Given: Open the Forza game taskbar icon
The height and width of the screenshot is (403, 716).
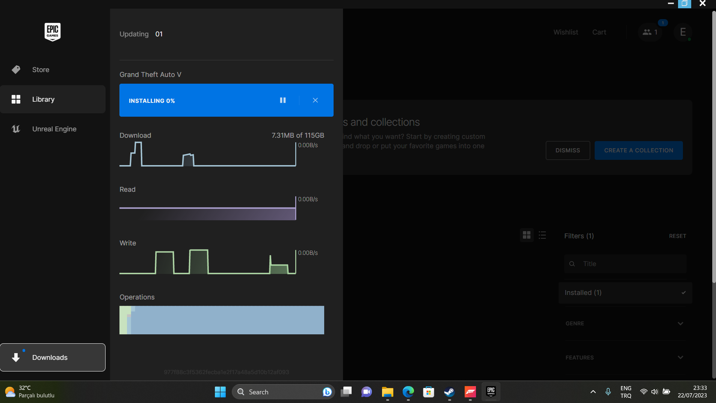Looking at the screenshot, I should tap(470, 392).
